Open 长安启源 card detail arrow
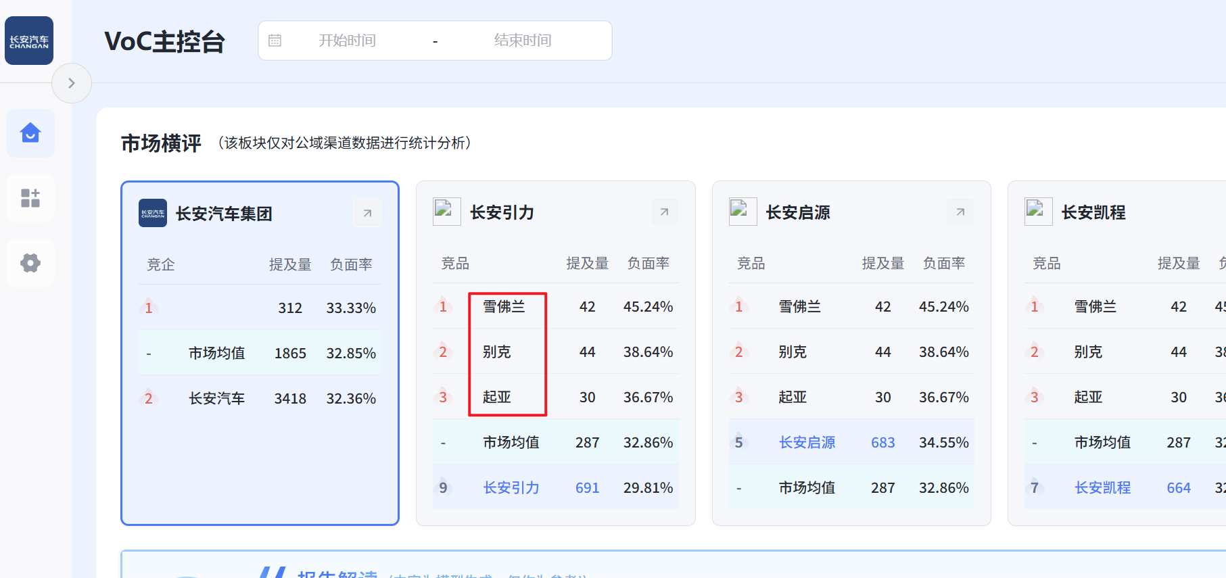This screenshot has width=1226, height=578. (960, 212)
